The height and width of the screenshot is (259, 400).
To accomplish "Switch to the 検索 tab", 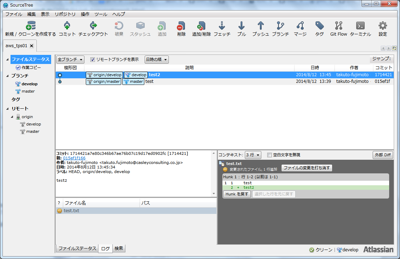I will coord(119,248).
